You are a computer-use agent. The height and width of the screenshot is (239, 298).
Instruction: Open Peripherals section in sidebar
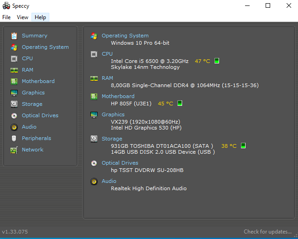[37, 138]
